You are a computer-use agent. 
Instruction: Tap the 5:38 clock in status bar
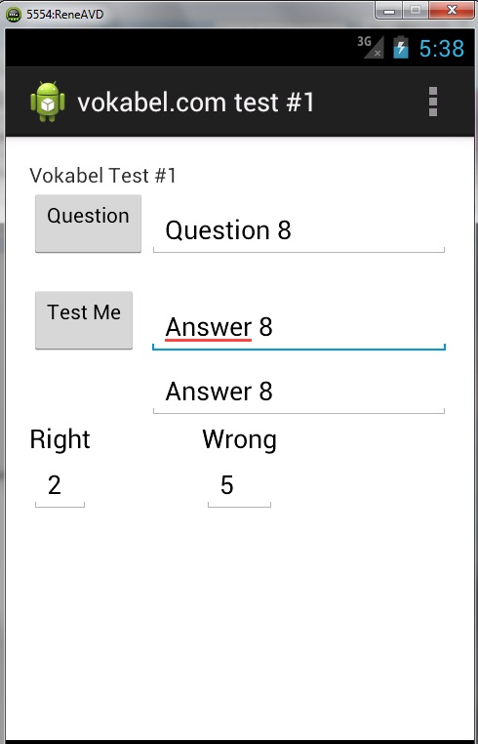tap(442, 49)
